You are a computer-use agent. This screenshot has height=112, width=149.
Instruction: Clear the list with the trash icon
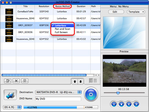click(25, 81)
